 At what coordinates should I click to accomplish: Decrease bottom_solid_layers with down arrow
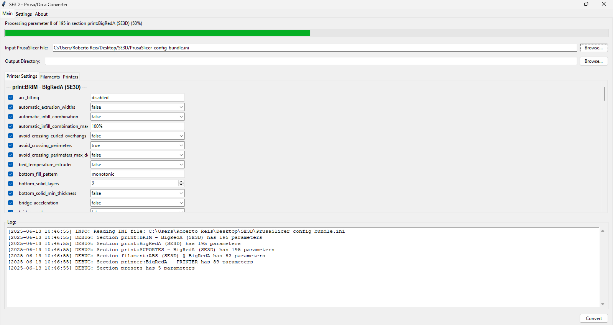(181, 185)
